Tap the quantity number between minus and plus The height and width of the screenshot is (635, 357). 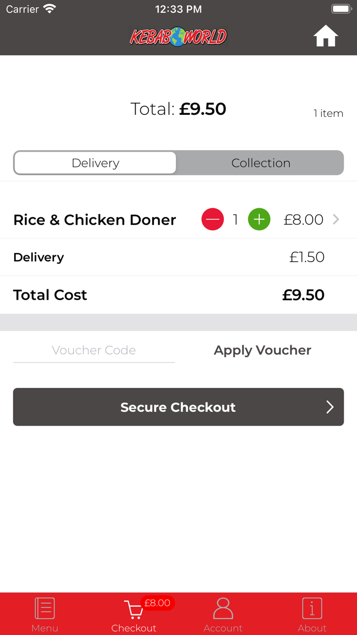click(236, 219)
